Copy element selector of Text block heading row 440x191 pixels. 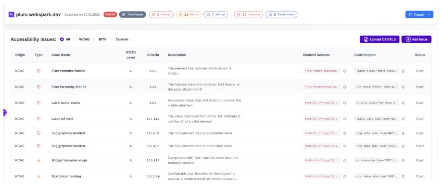[345, 177]
